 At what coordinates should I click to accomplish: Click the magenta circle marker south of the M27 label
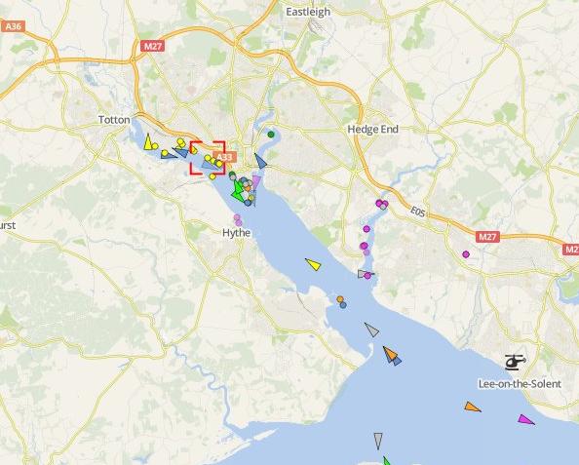click(466, 254)
